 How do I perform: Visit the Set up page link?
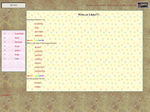pos(17,46)
